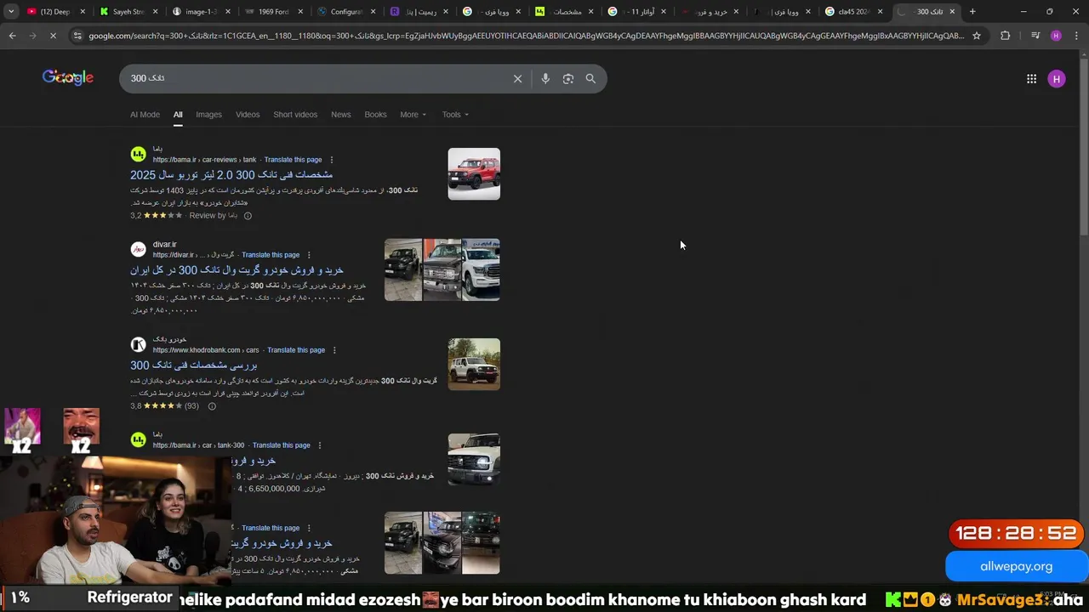Open more options for the bama.ir tank-300 result
Viewport: 1089px width, 612px height.
coord(320,445)
